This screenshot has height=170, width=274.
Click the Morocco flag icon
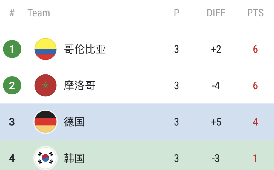tap(45, 86)
